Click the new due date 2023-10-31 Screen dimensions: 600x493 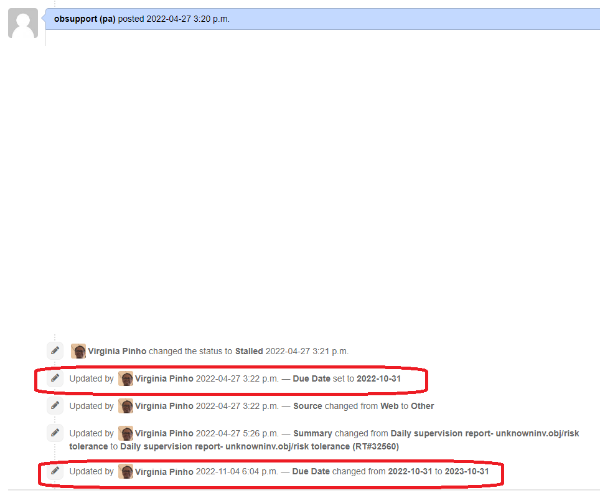466,471
